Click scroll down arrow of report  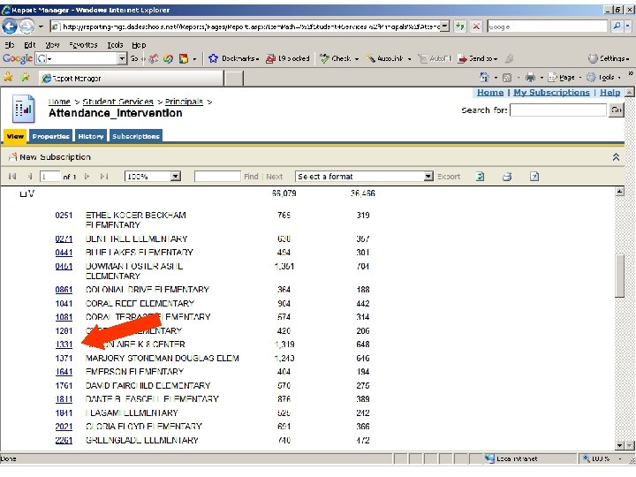pos(619,445)
